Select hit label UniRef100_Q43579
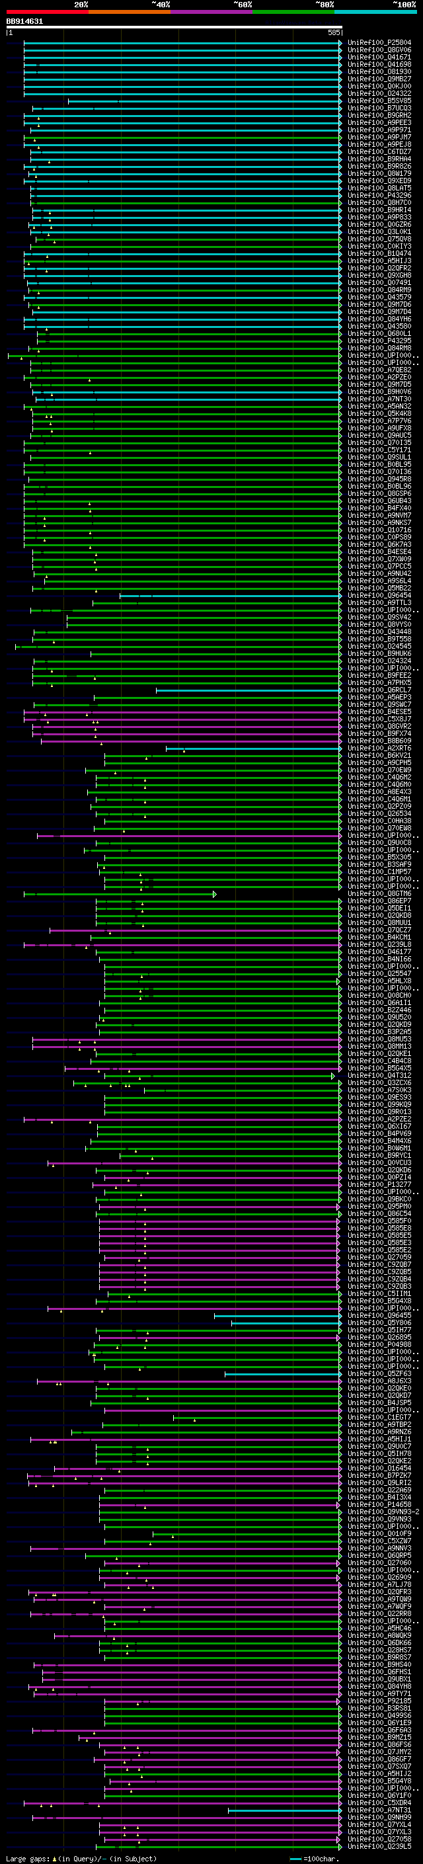The image size is (423, 1864). tap(379, 298)
